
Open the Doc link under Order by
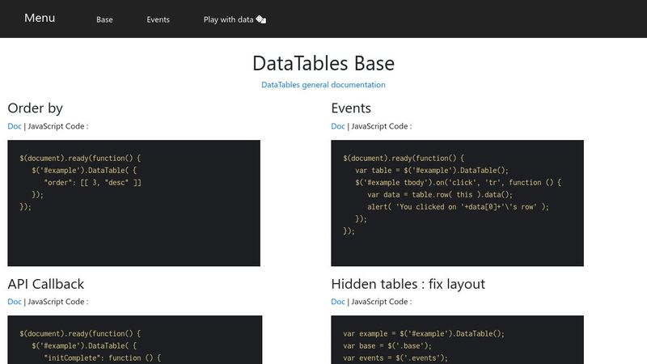pos(15,126)
